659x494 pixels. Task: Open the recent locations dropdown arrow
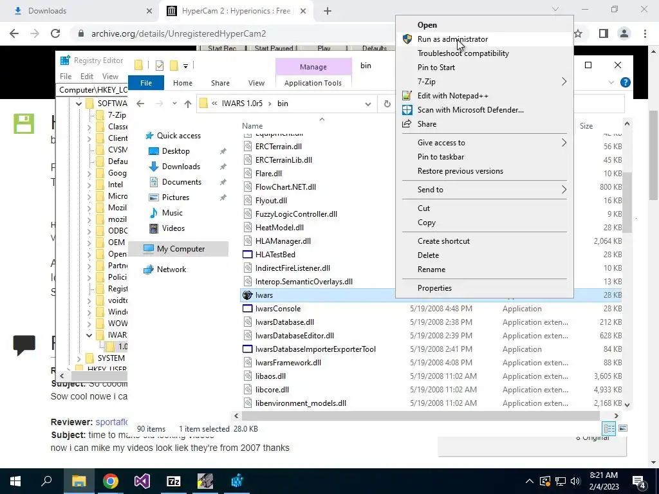[x=174, y=104]
